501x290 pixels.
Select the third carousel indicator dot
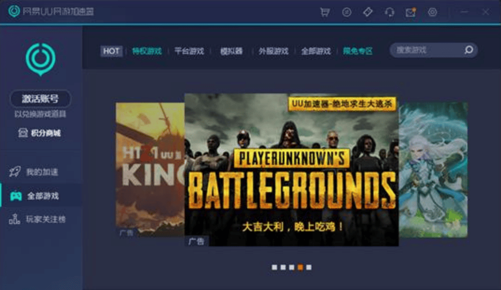coord(292,267)
